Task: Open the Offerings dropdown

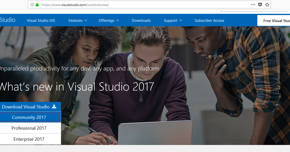Action: pyautogui.click(x=108, y=20)
